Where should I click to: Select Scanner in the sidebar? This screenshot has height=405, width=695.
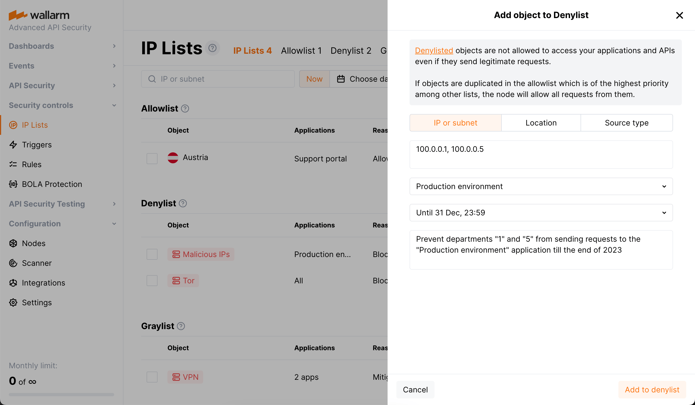pos(37,263)
